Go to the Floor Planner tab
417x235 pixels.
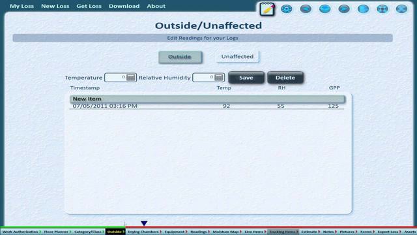click(57, 232)
